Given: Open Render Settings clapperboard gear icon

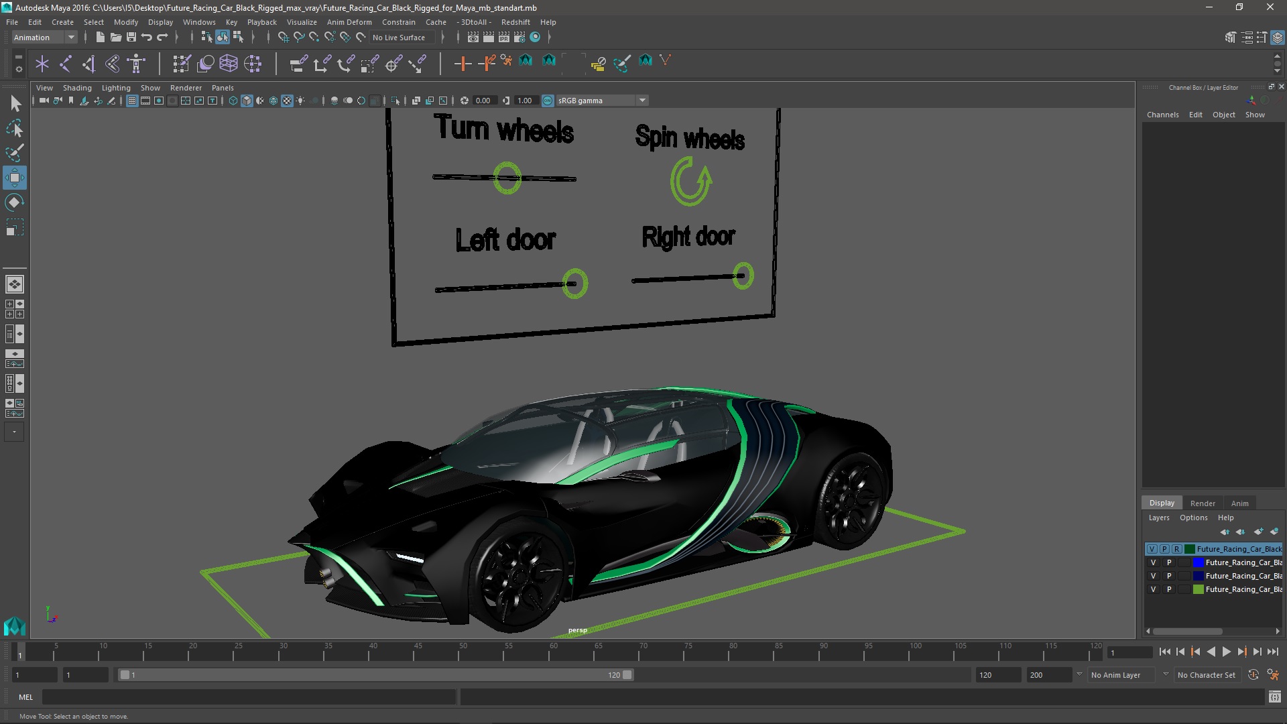Looking at the screenshot, I should tap(519, 38).
